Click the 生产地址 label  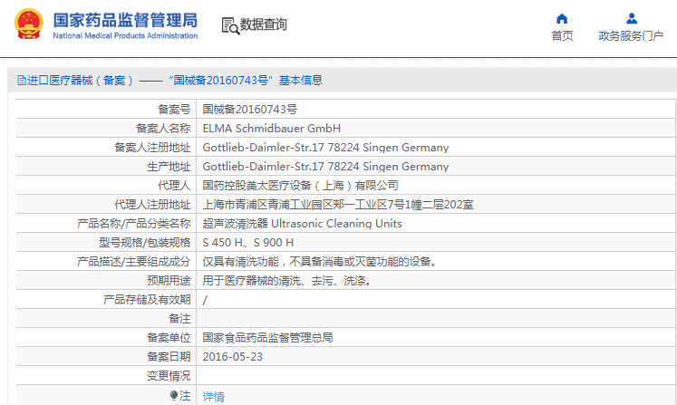tap(169, 166)
